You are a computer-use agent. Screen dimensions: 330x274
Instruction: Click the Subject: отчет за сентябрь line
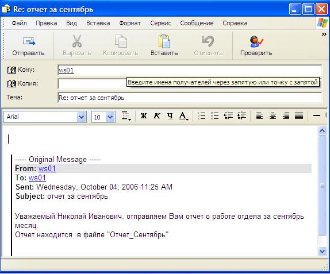point(62,196)
